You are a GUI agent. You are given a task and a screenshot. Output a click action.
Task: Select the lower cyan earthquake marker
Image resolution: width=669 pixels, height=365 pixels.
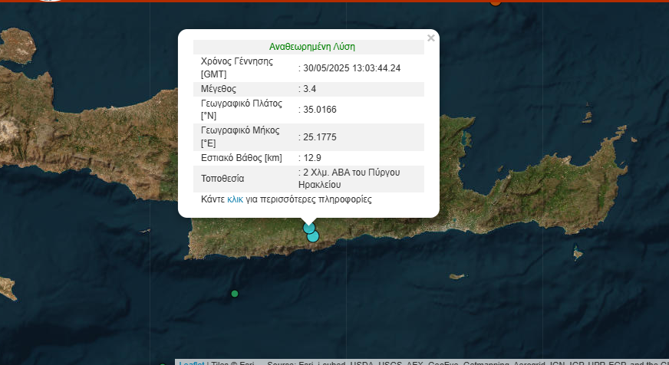coord(313,237)
